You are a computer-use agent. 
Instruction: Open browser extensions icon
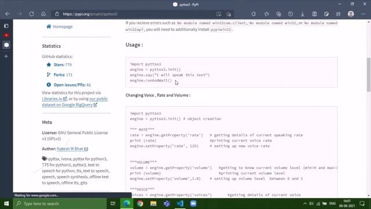pos(254,14)
